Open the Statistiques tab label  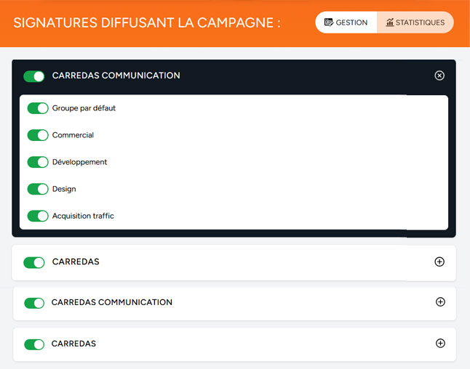[x=420, y=23]
